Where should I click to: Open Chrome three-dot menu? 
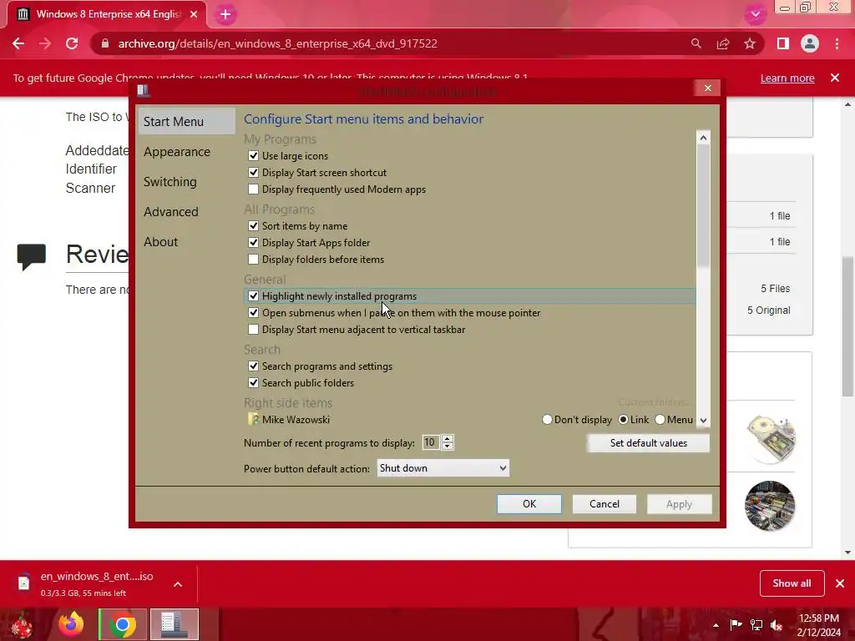837,43
